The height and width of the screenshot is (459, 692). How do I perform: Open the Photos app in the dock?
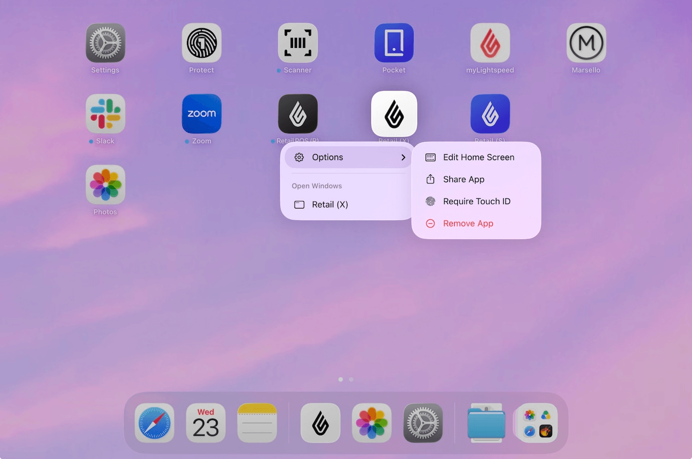tap(372, 423)
